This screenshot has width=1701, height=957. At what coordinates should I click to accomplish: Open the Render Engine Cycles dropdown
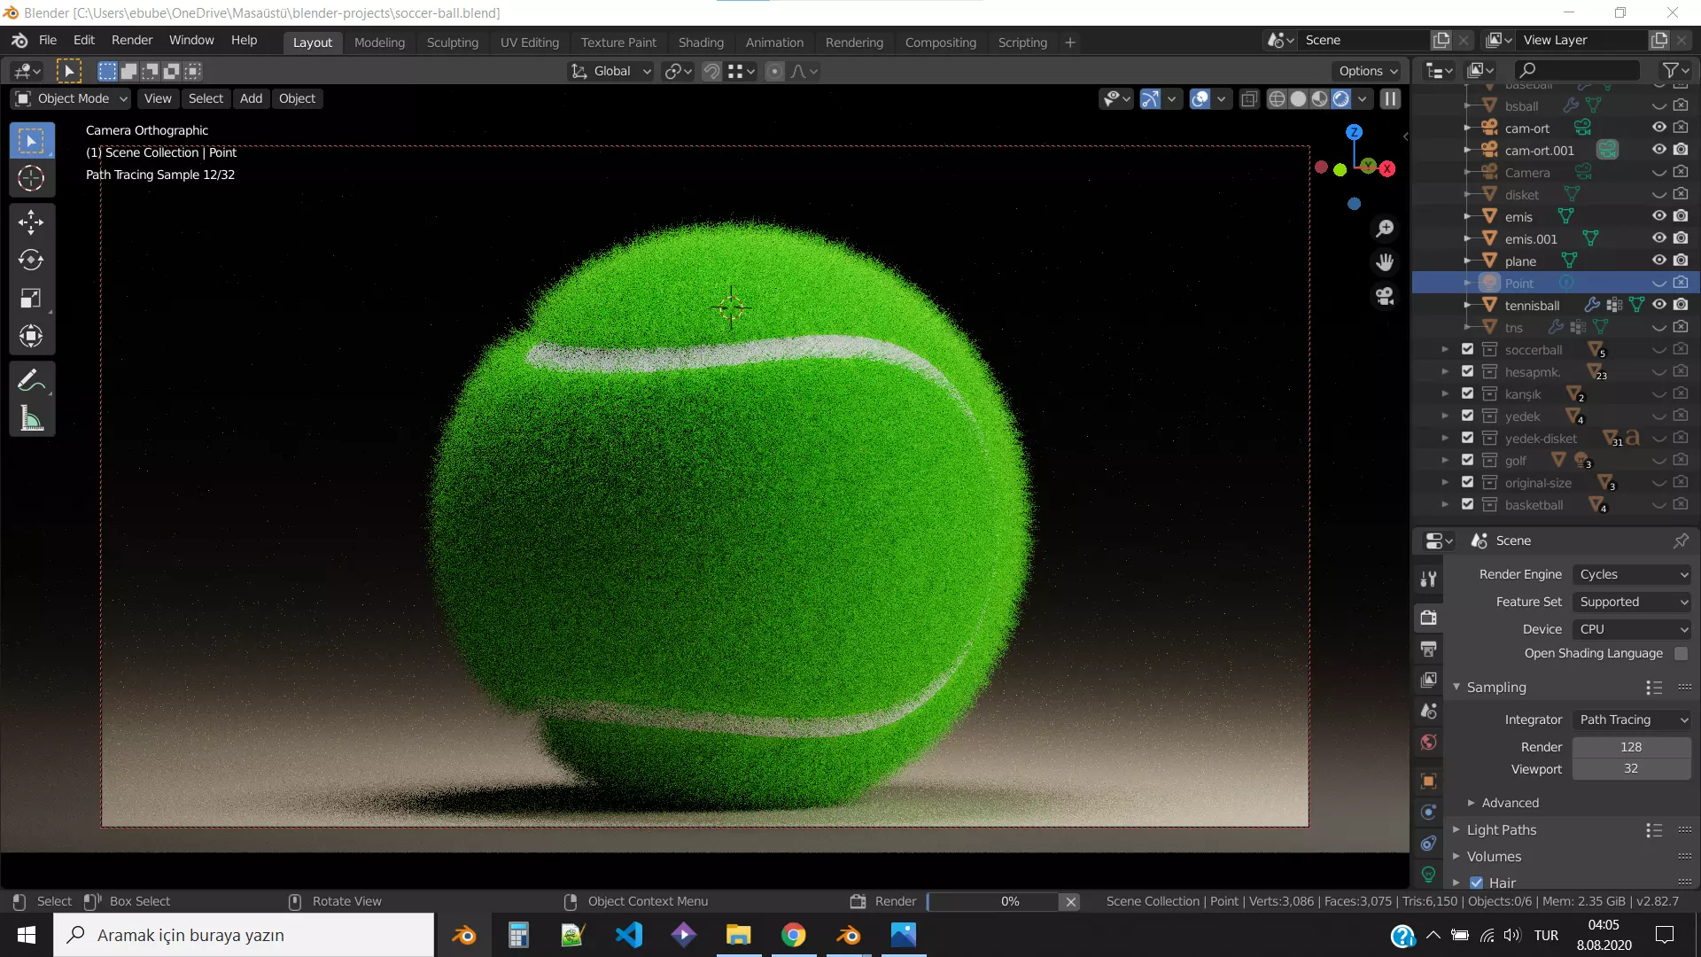[1632, 574]
